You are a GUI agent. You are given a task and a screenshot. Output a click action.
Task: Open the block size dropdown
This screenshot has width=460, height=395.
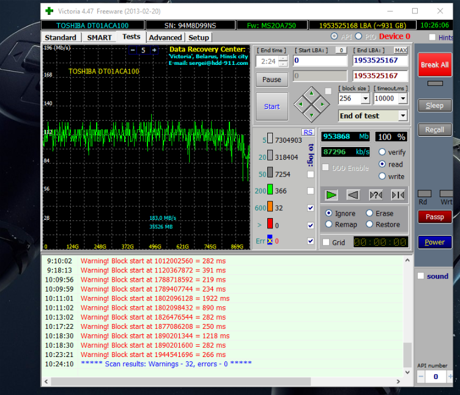(x=365, y=99)
